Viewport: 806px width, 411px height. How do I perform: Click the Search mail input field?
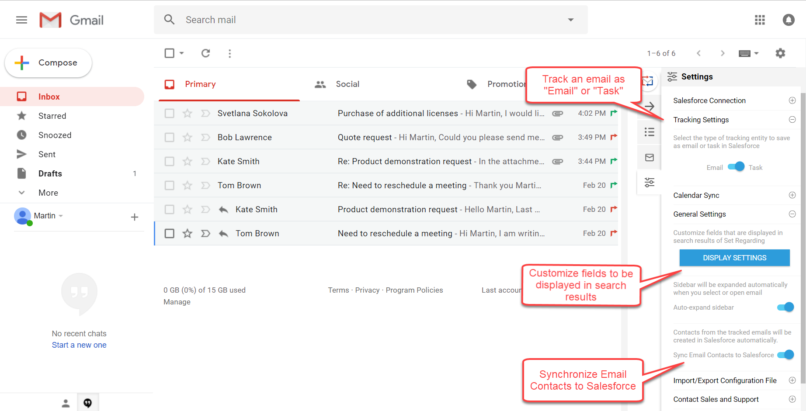[372, 20]
